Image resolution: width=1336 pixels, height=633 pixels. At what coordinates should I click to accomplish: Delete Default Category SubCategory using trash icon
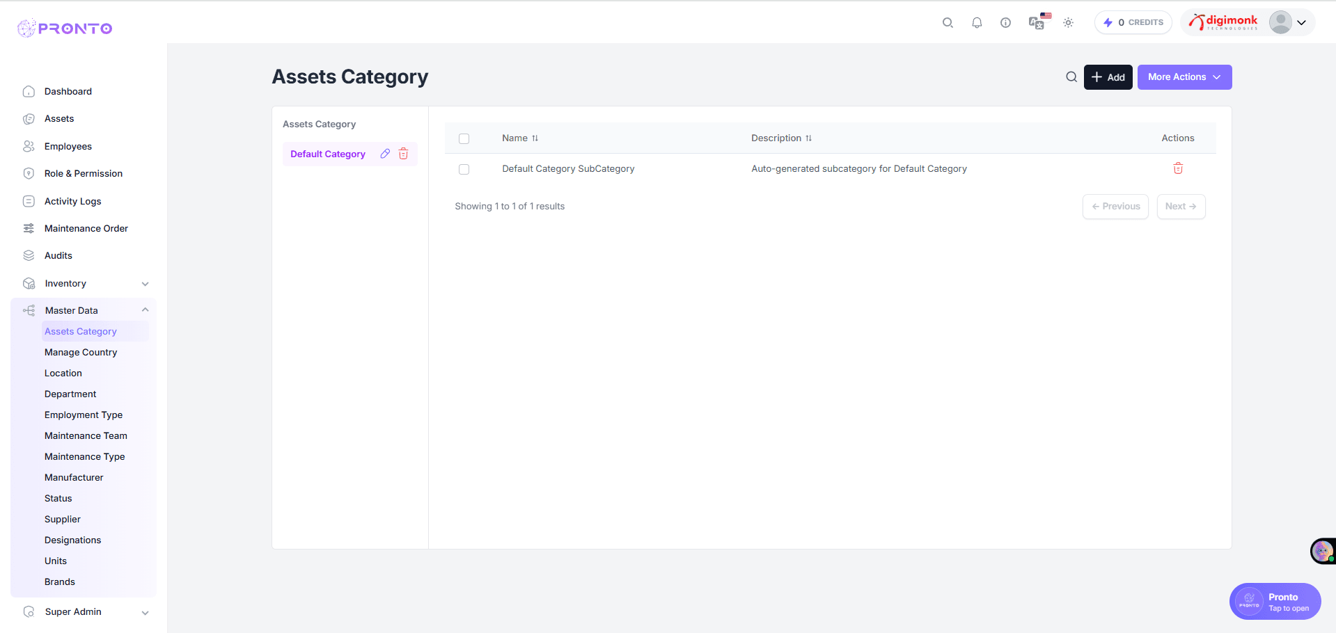1178,168
